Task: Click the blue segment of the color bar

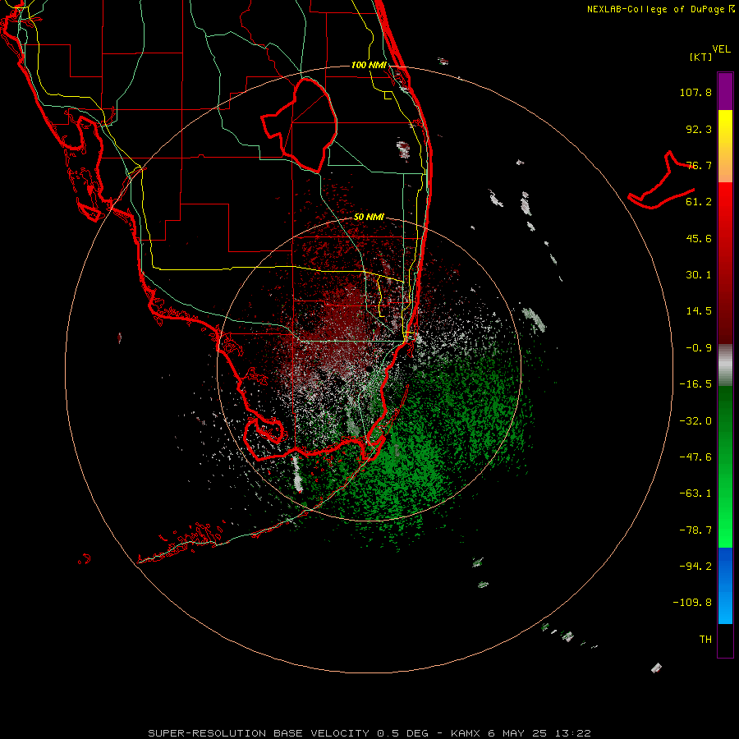Action: click(725, 585)
